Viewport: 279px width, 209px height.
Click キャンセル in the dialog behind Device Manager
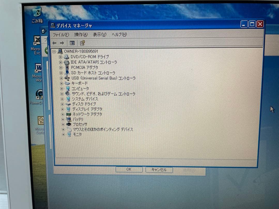pyautogui.click(x=159, y=170)
